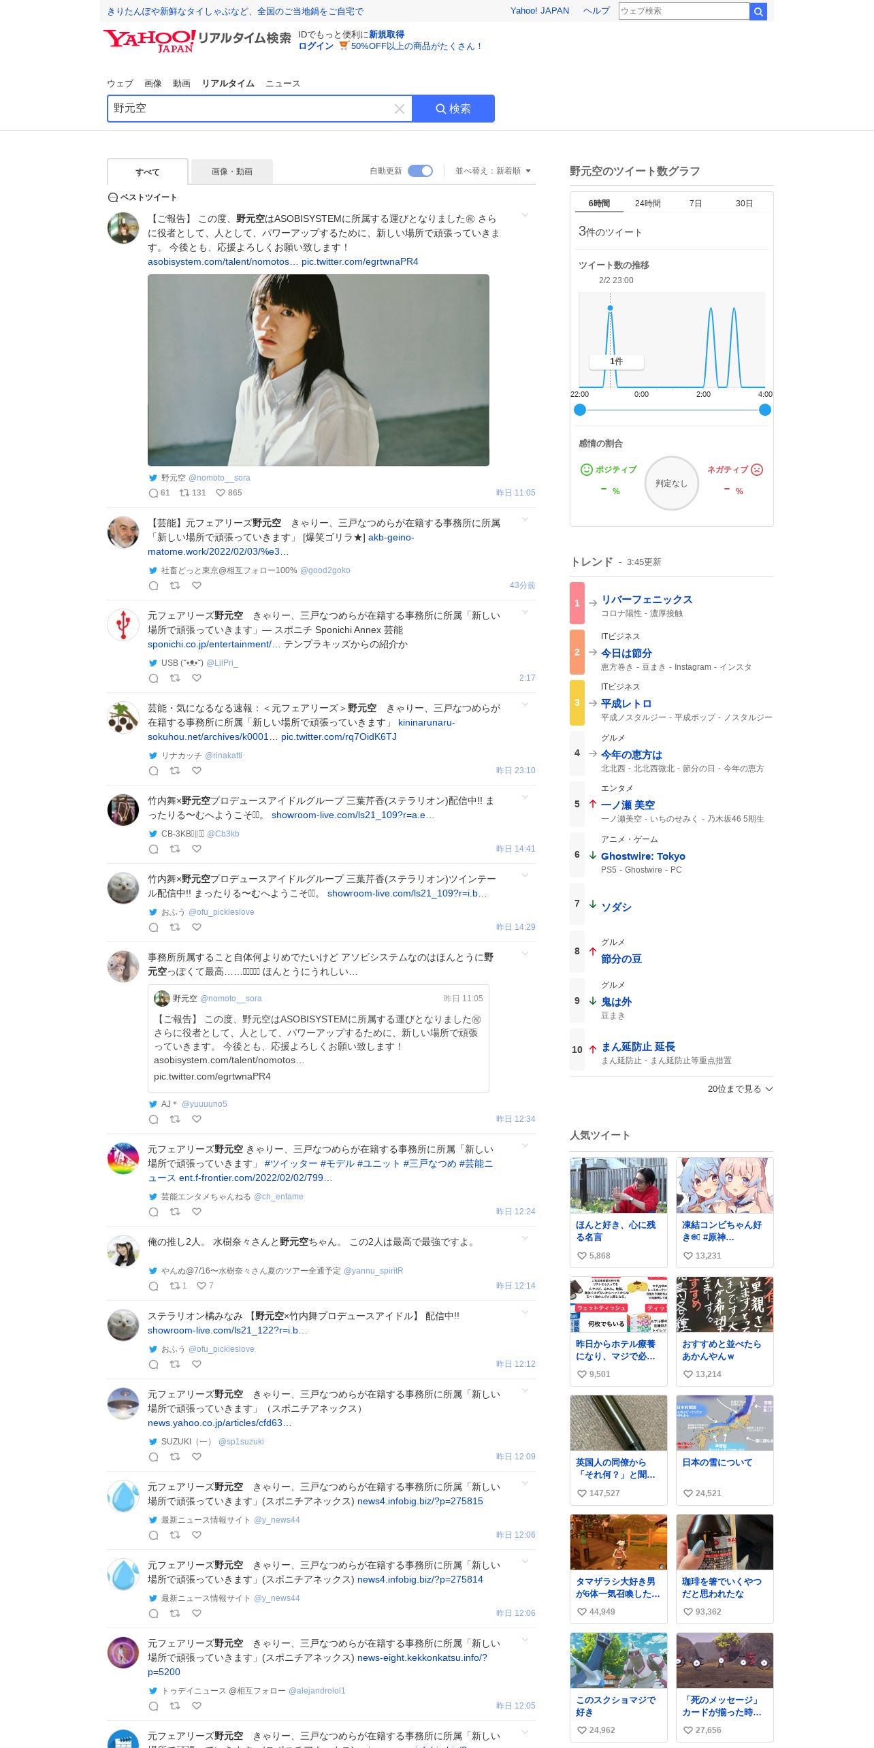
Task: Open the 一ノ瀬 美空 trend
Action: [628, 805]
